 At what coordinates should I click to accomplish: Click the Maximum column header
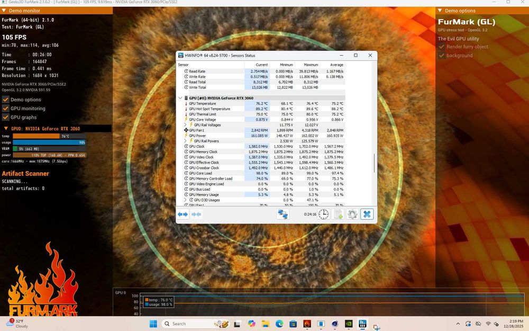click(307, 65)
